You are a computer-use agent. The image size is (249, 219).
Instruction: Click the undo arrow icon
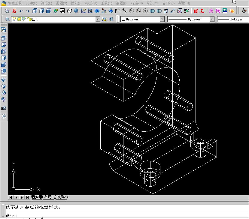[x=21, y=11]
